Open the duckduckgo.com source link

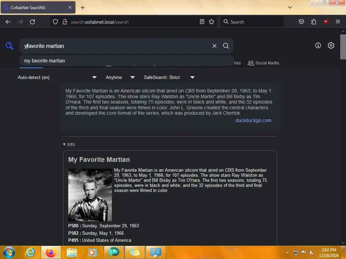pyautogui.click(x=253, y=120)
